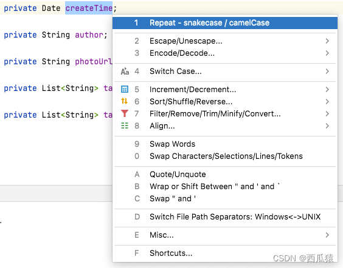Screen dimensions: 343x268
Task: Click the selected createTime identifier
Action: tap(89, 8)
